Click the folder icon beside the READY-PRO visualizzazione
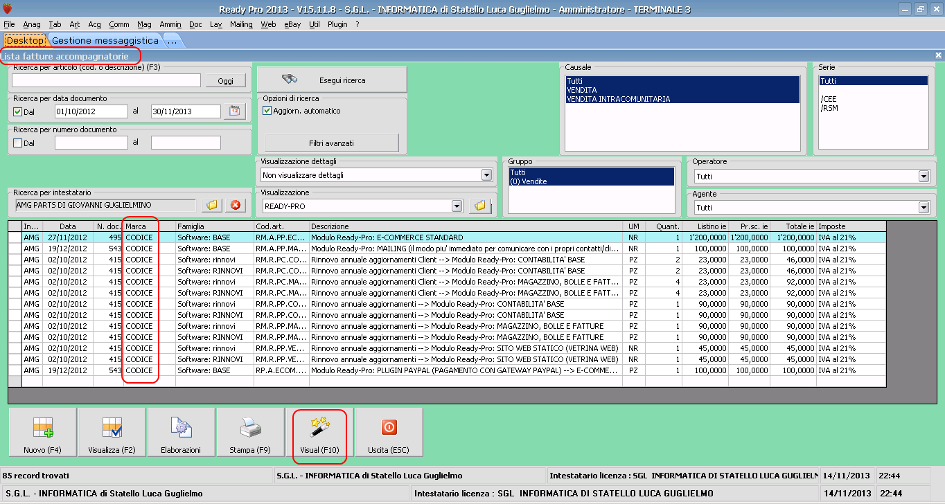 479,206
